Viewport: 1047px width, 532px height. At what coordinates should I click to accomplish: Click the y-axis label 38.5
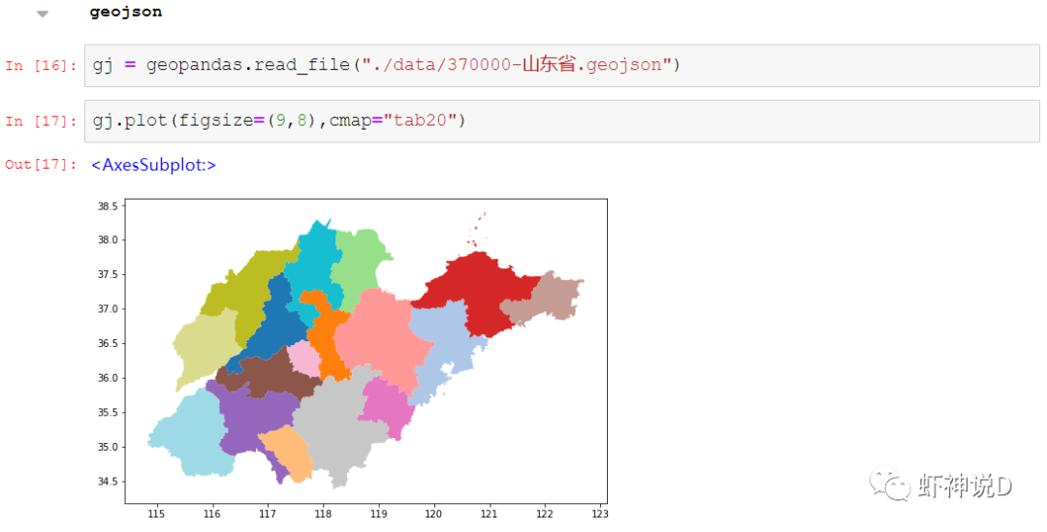[x=108, y=206]
